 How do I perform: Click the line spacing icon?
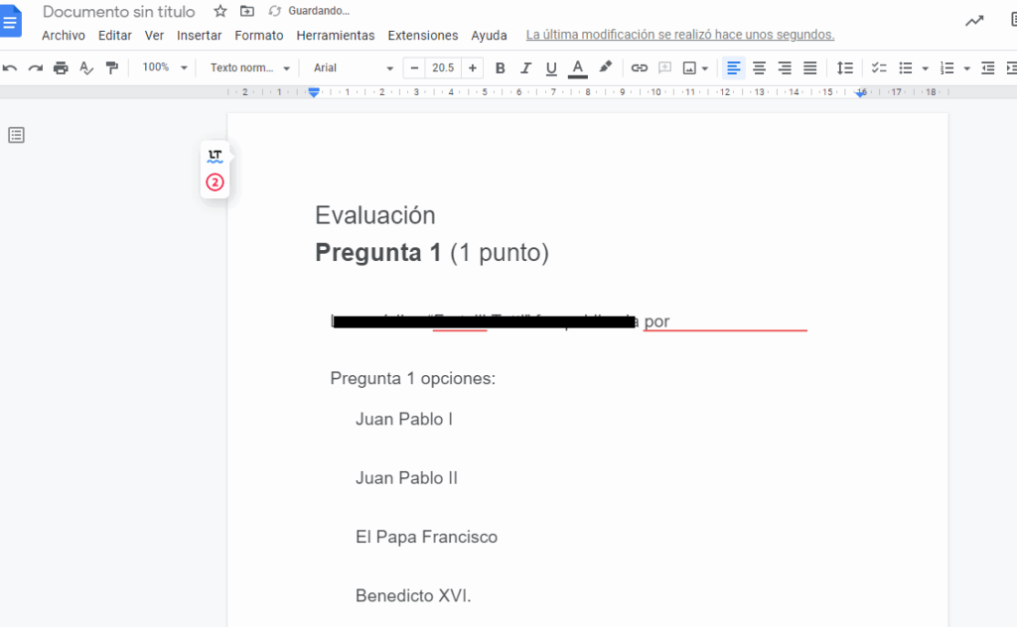click(844, 67)
